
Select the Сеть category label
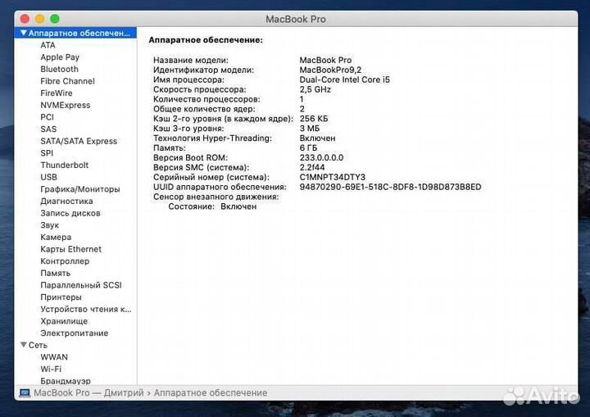coord(38,345)
